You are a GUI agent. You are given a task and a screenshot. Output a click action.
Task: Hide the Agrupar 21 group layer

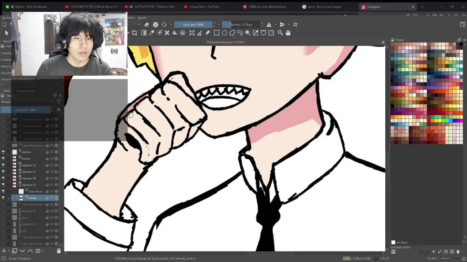[x=3, y=172]
